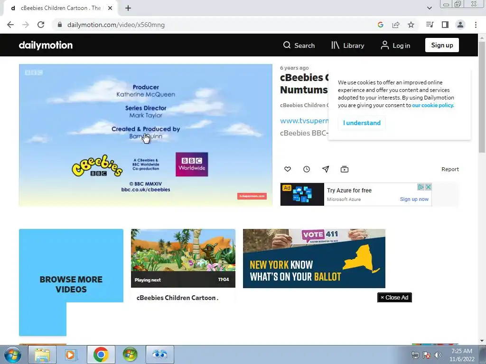Click cBeebies Children Cartoon title below thumbnail
The width and height of the screenshot is (486, 364).
[178, 298]
